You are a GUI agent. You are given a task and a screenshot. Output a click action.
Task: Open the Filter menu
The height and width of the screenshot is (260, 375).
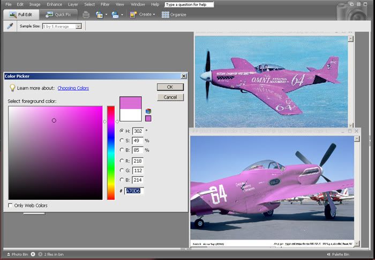105,4
